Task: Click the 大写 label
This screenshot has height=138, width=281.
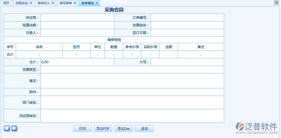Action: 144,62
